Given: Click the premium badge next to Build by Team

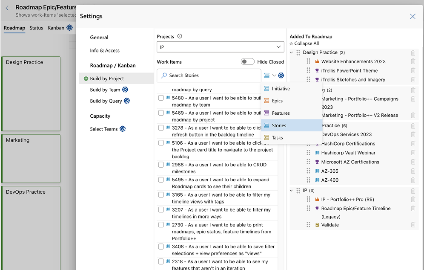Looking at the screenshot, I should (125, 90).
